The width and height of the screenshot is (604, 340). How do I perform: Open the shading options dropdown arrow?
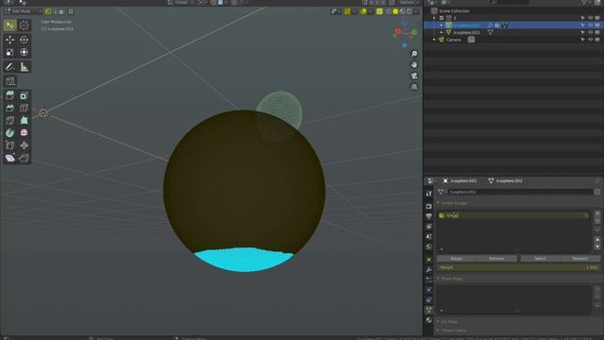pyautogui.click(x=416, y=11)
